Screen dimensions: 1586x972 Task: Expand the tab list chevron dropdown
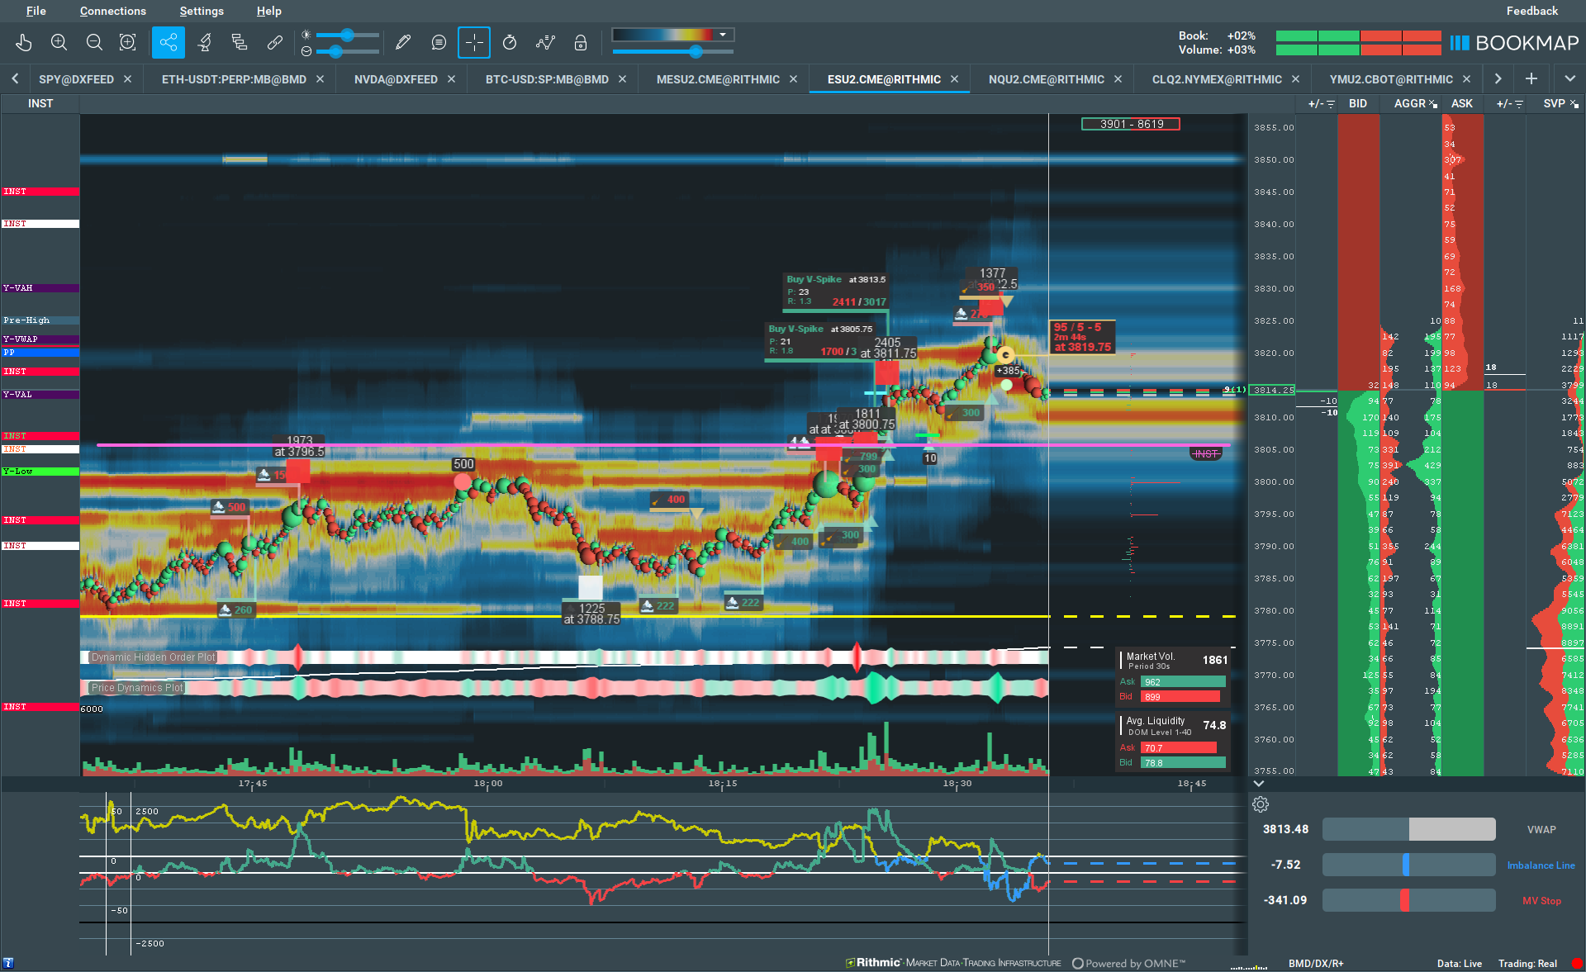(x=1569, y=78)
